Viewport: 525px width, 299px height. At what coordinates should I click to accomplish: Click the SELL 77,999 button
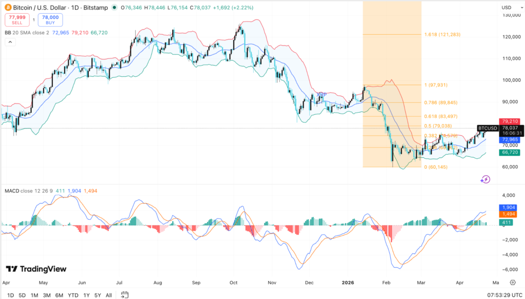click(x=16, y=20)
